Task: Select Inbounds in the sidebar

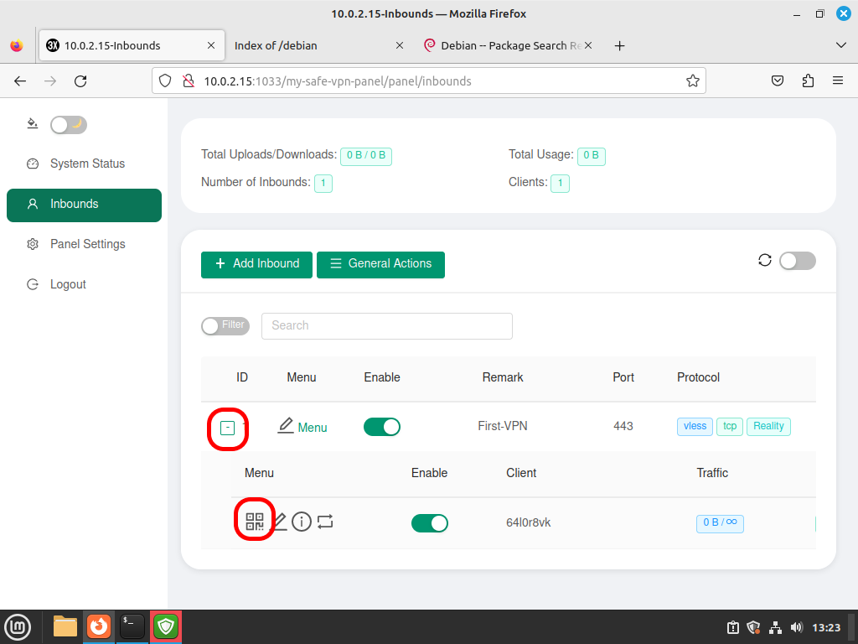Action: coord(85,205)
